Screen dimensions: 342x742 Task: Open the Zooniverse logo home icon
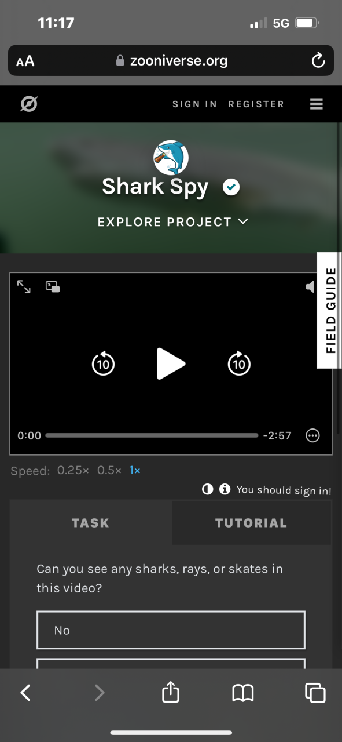click(29, 104)
